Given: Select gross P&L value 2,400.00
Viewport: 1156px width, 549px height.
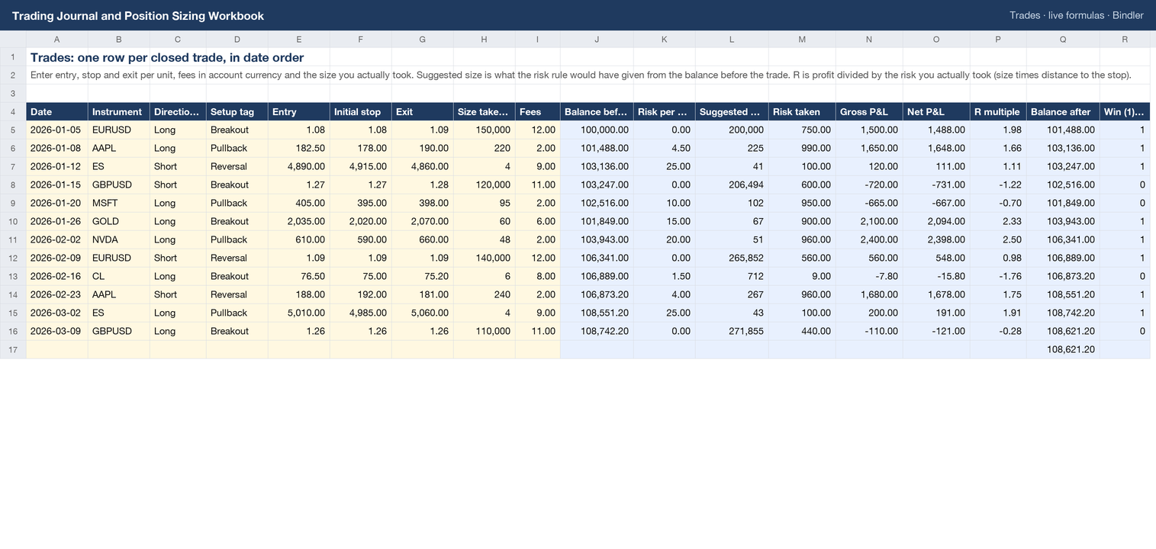Looking at the screenshot, I should pos(868,239).
